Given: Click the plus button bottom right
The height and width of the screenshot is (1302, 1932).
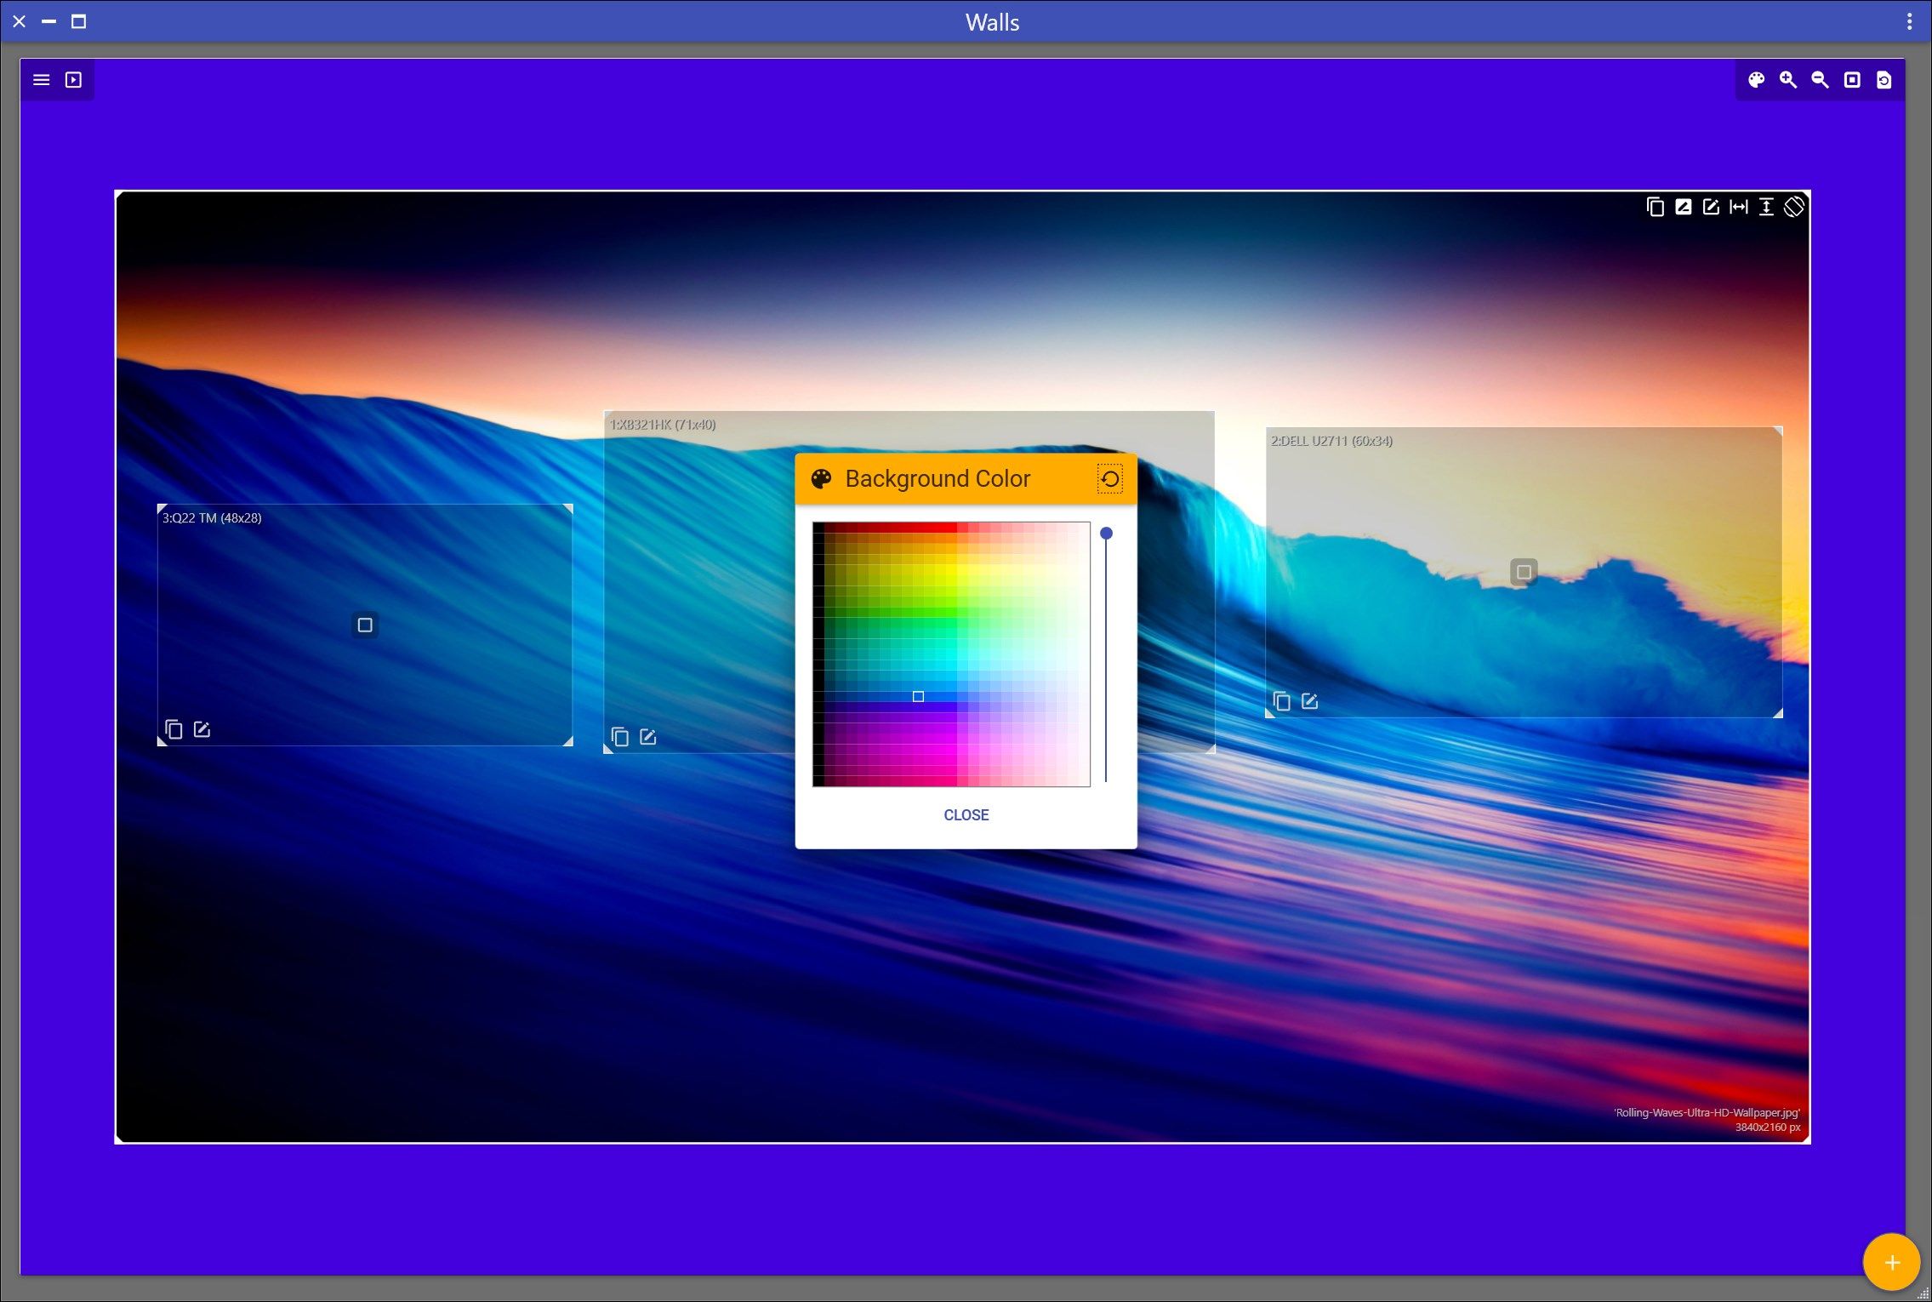Looking at the screenshot, I should pos(1889,1259).
